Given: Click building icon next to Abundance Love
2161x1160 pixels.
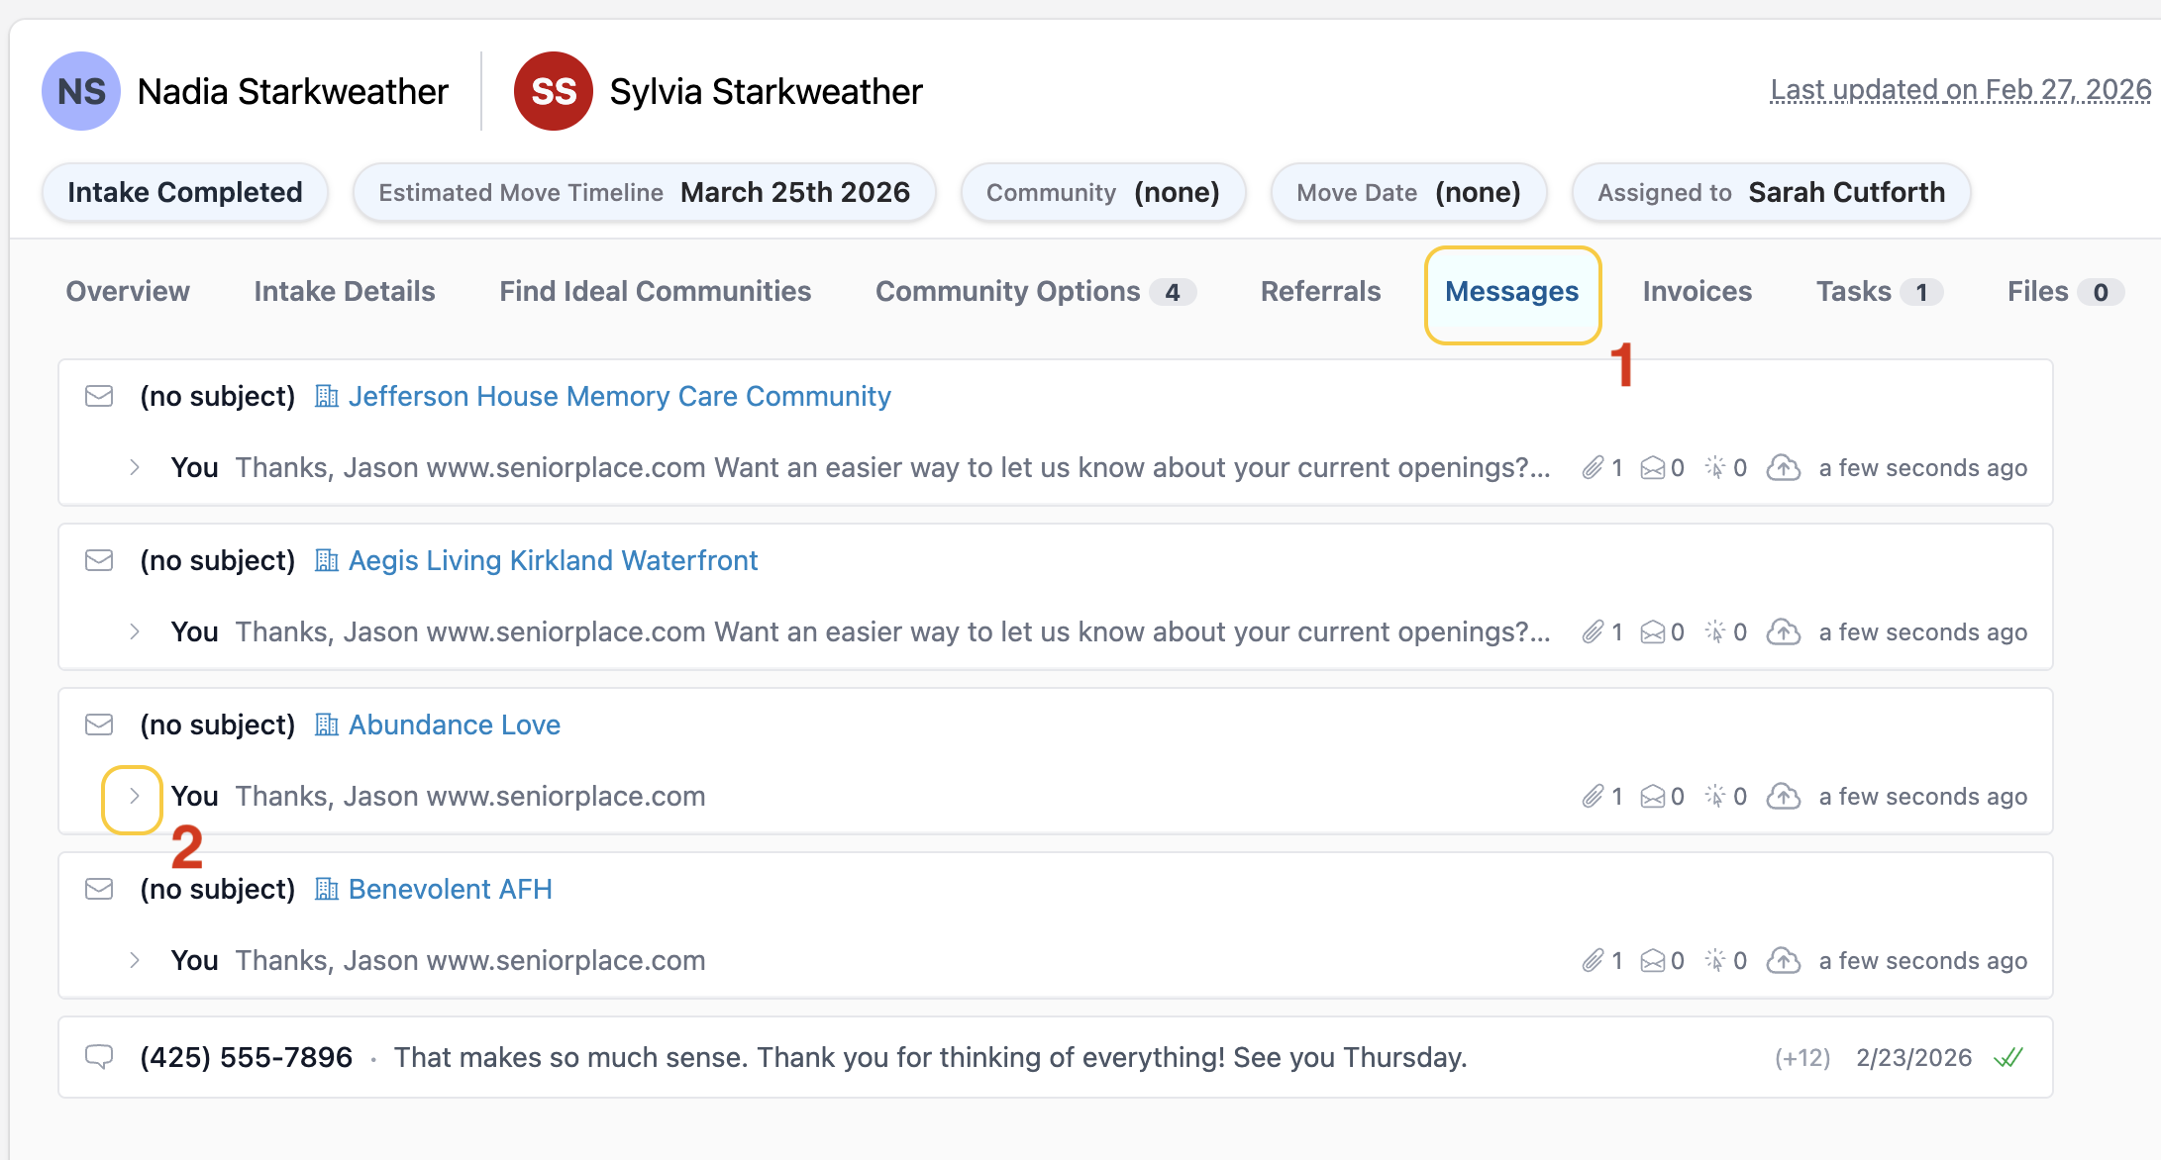Looking at the screenshot, I should click(326, 725).
